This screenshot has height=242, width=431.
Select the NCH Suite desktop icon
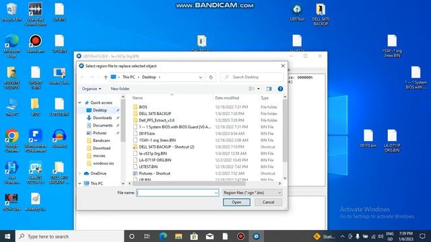(12, 202)
